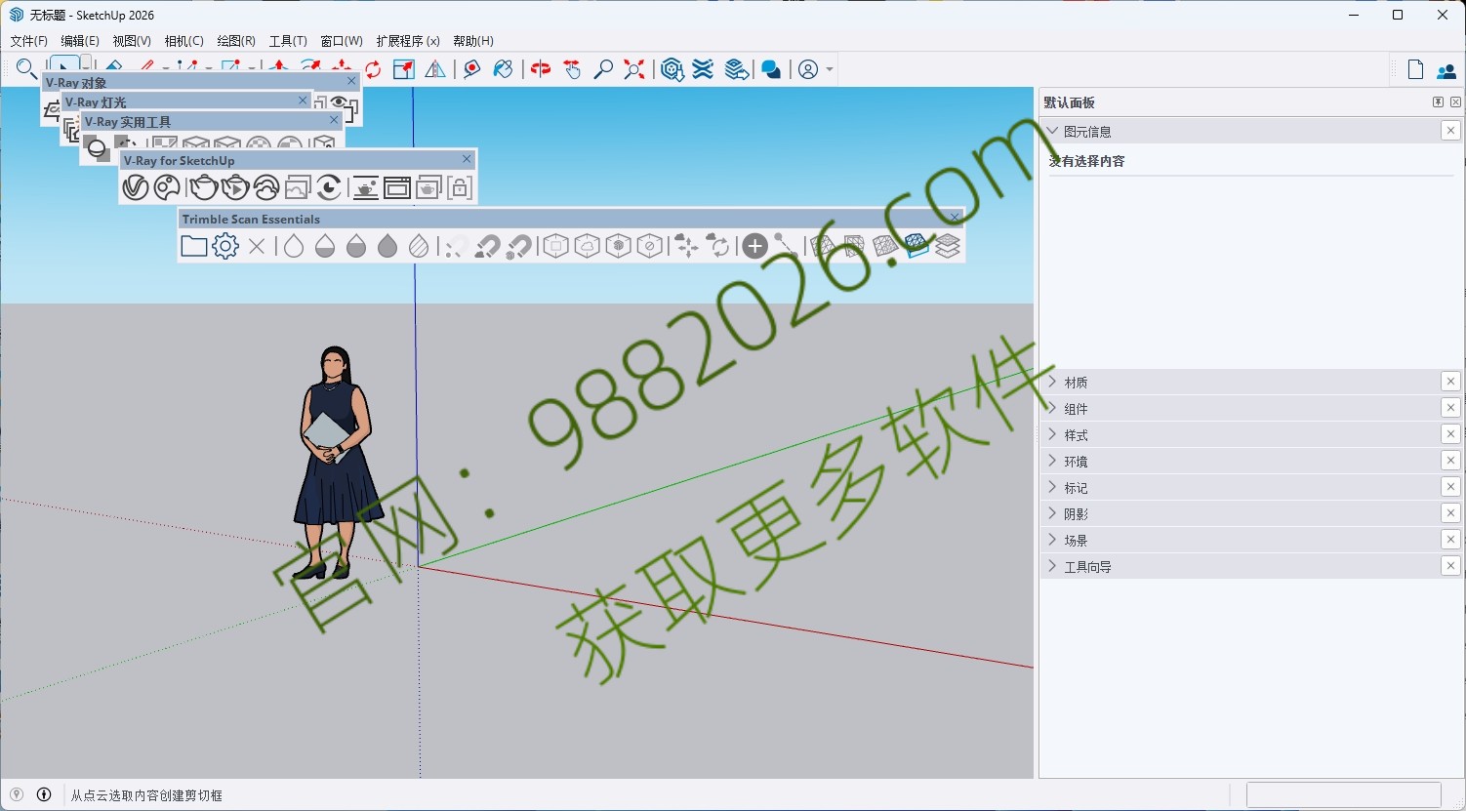This screenshot has width=1466, height=811.
Task: Expand the 工具向导 panel
Action: point(1052,566)
